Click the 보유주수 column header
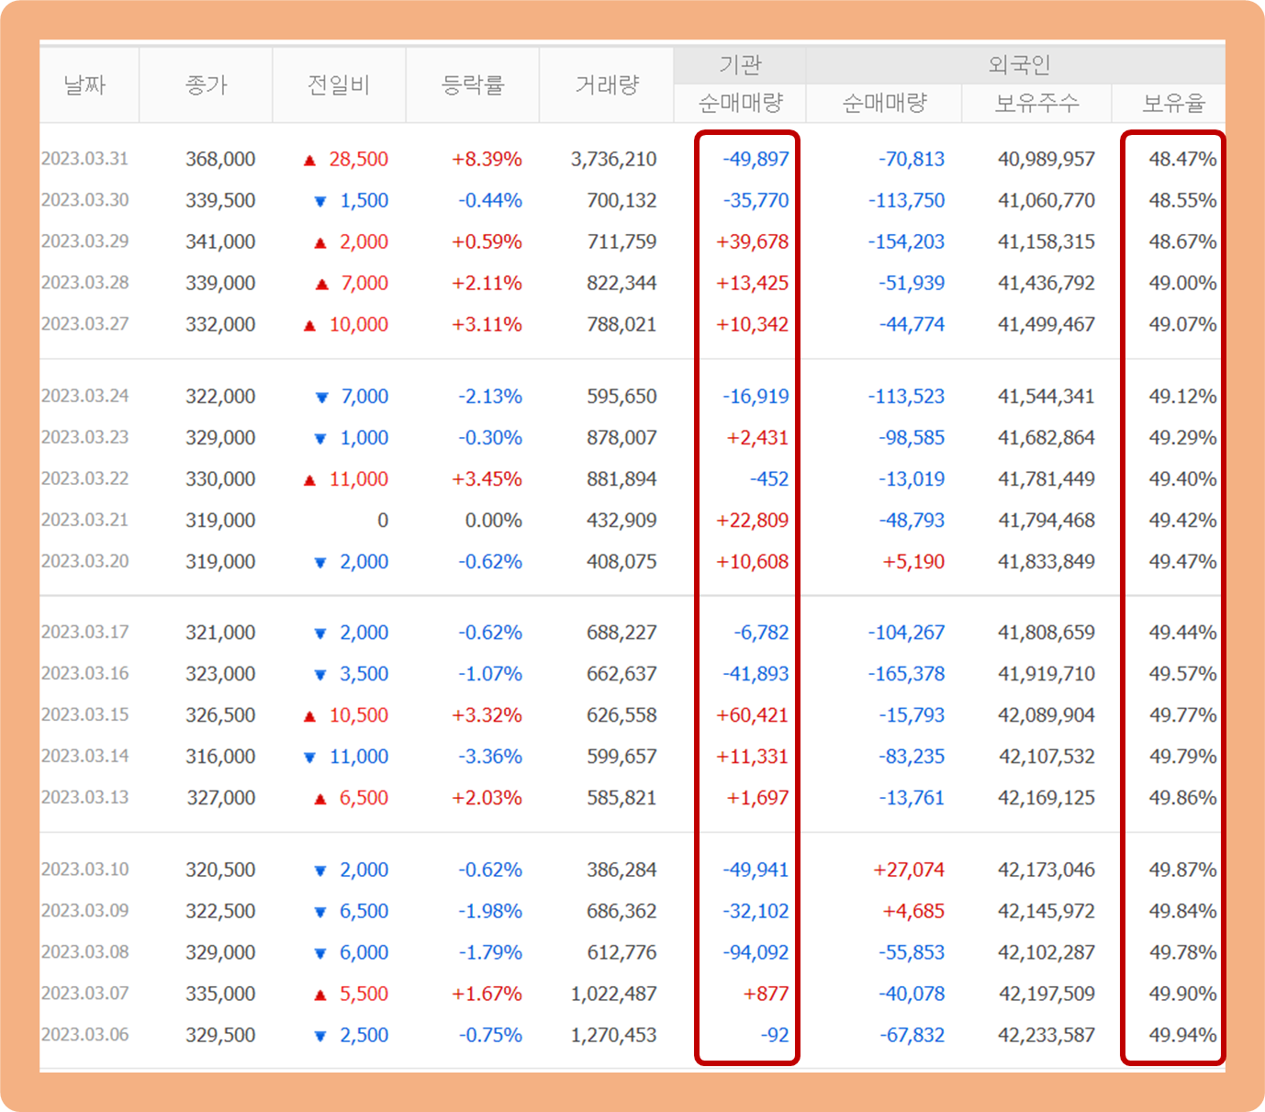1265x1112 pixels. [x=1036, y=103]
